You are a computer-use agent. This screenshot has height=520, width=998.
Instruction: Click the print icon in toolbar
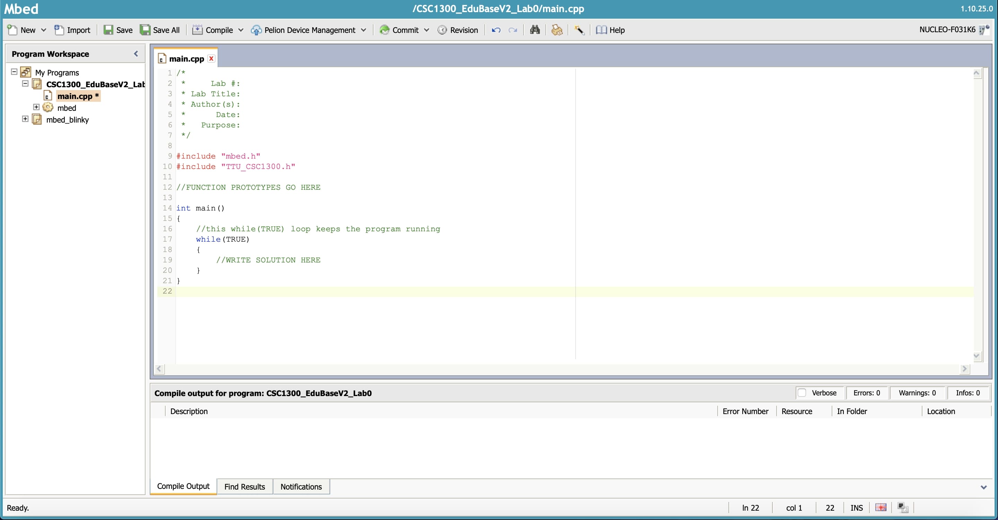(557, 30)
